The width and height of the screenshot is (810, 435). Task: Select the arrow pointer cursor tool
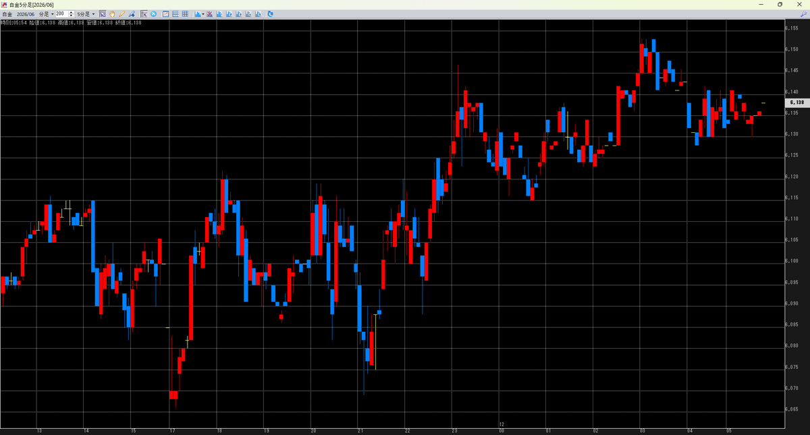pos(103,13)
